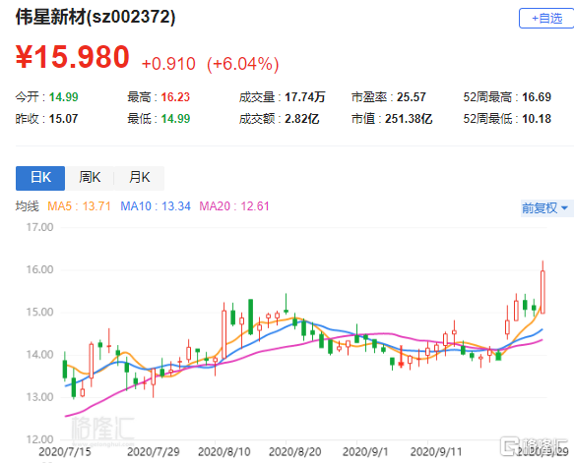Switch to the 月K monthly chart tab
Viewport: 574px width, 463px height.
[140, 178]
